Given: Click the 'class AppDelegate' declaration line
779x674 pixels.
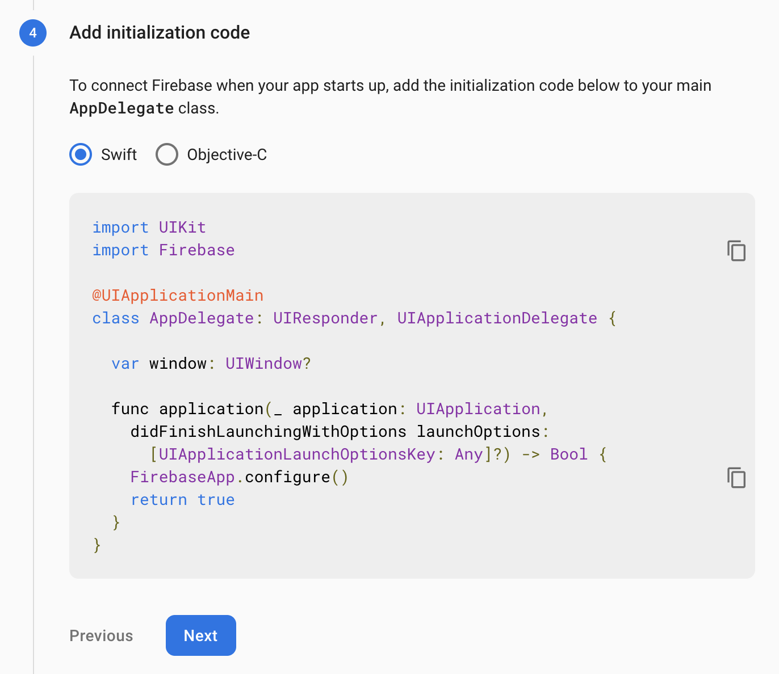Looking at the screenshot, I should tap(355, 318).
